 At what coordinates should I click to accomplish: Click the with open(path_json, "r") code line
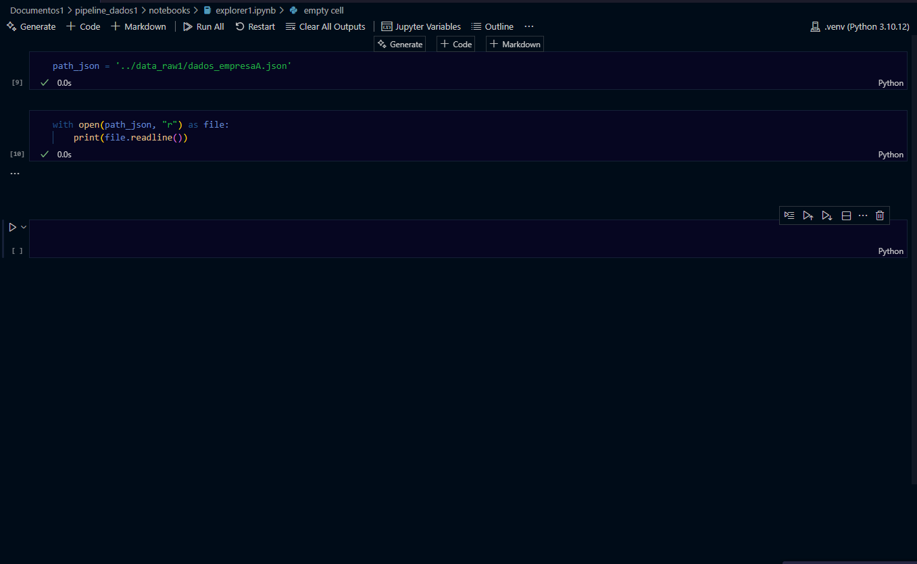141,125
